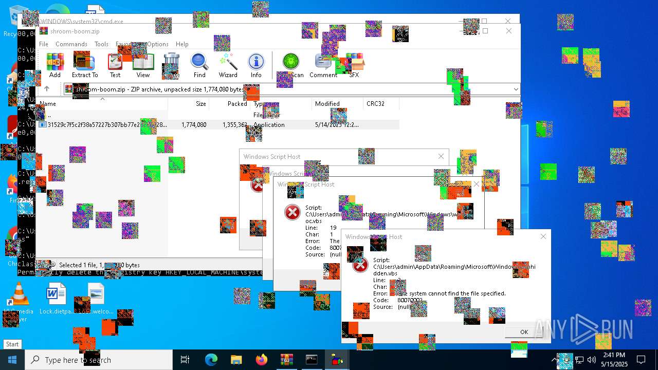Click the clock showing 2:41 PM
Viewport: 658px width, 370px height.
(x=614, y=360)
